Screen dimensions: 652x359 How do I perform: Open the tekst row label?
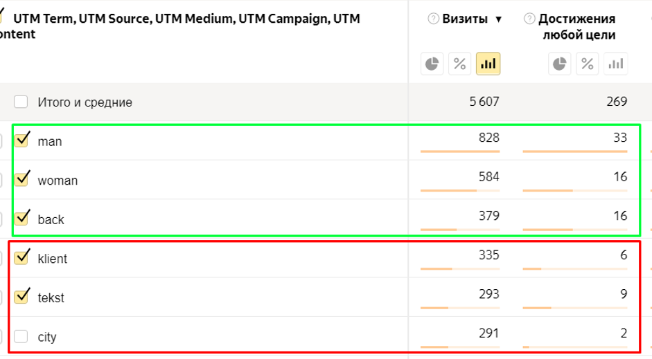51,297
